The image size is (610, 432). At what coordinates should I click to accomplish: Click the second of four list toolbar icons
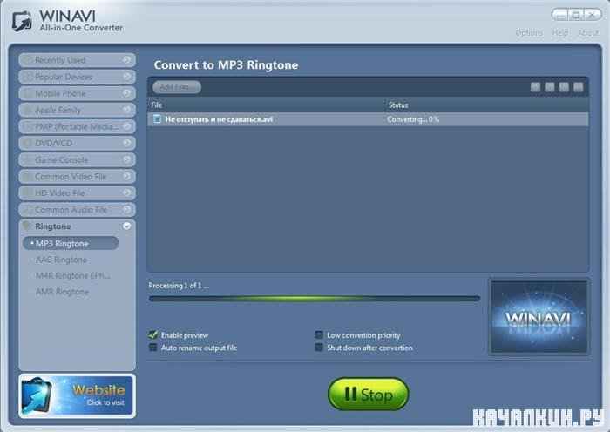(550, 87)
